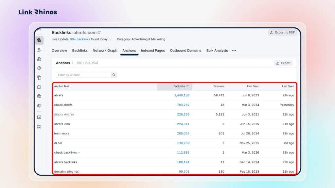Click the magnifier search button for anchor filter
Image resolution: width=335 pixels, height=188 pixels.
click(114, 75)
